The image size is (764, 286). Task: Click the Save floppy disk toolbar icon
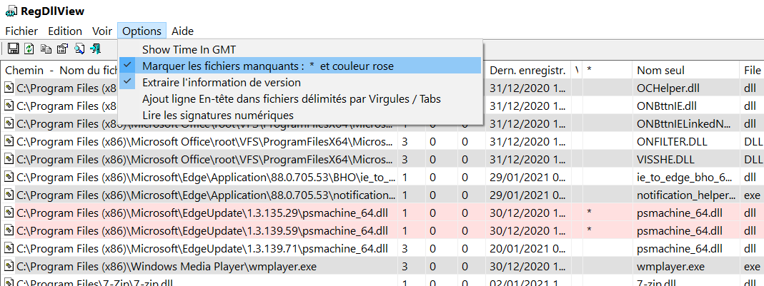(14, 48)
